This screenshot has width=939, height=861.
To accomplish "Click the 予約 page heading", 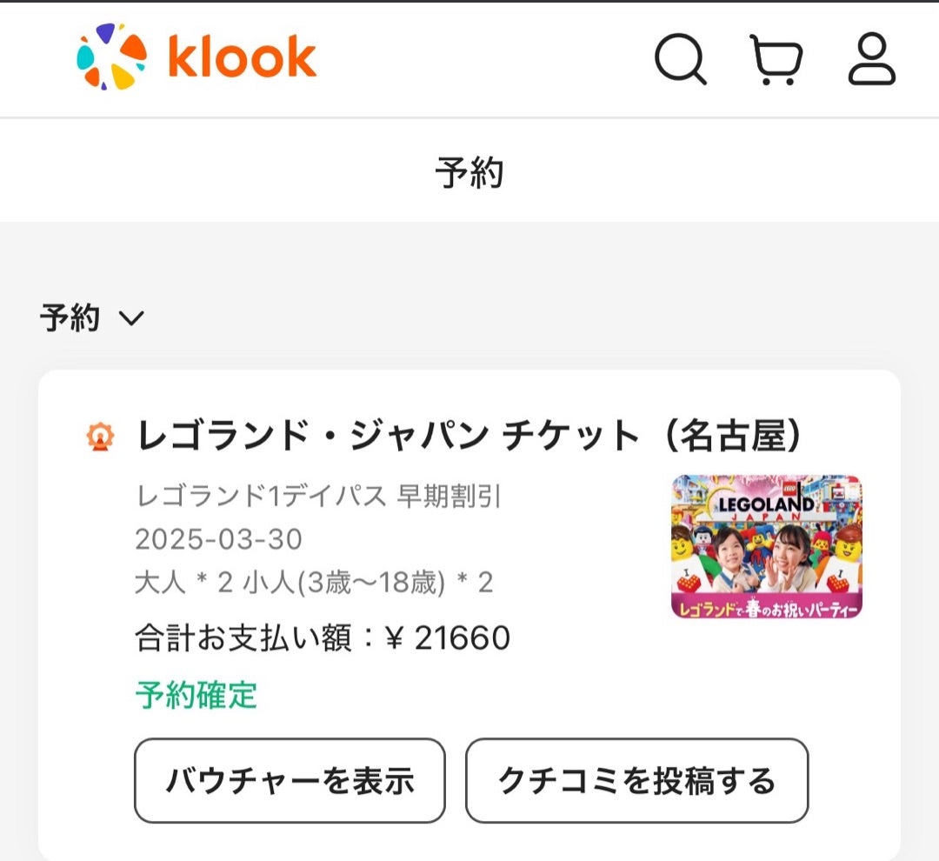I will click(469, 172).
